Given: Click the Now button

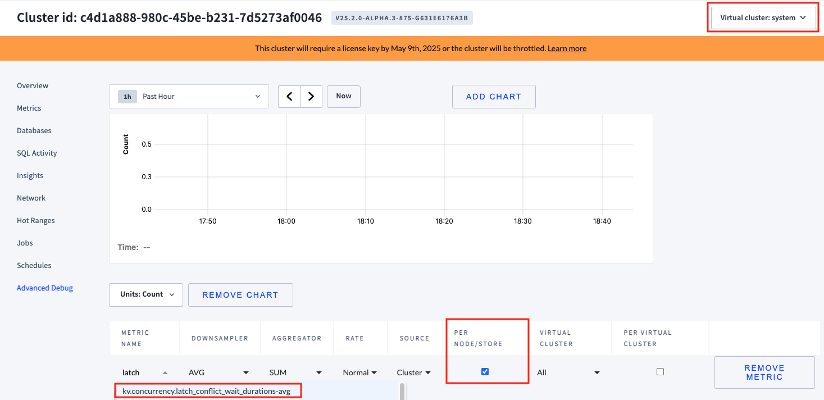Looking at the screenshot, I should (344, 97).
